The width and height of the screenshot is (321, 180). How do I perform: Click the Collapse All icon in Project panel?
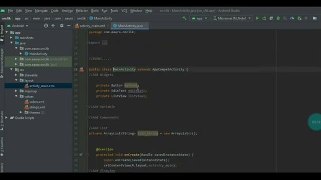[x=53, y=25]
